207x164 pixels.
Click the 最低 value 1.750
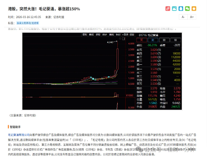[x=177, y=99]
